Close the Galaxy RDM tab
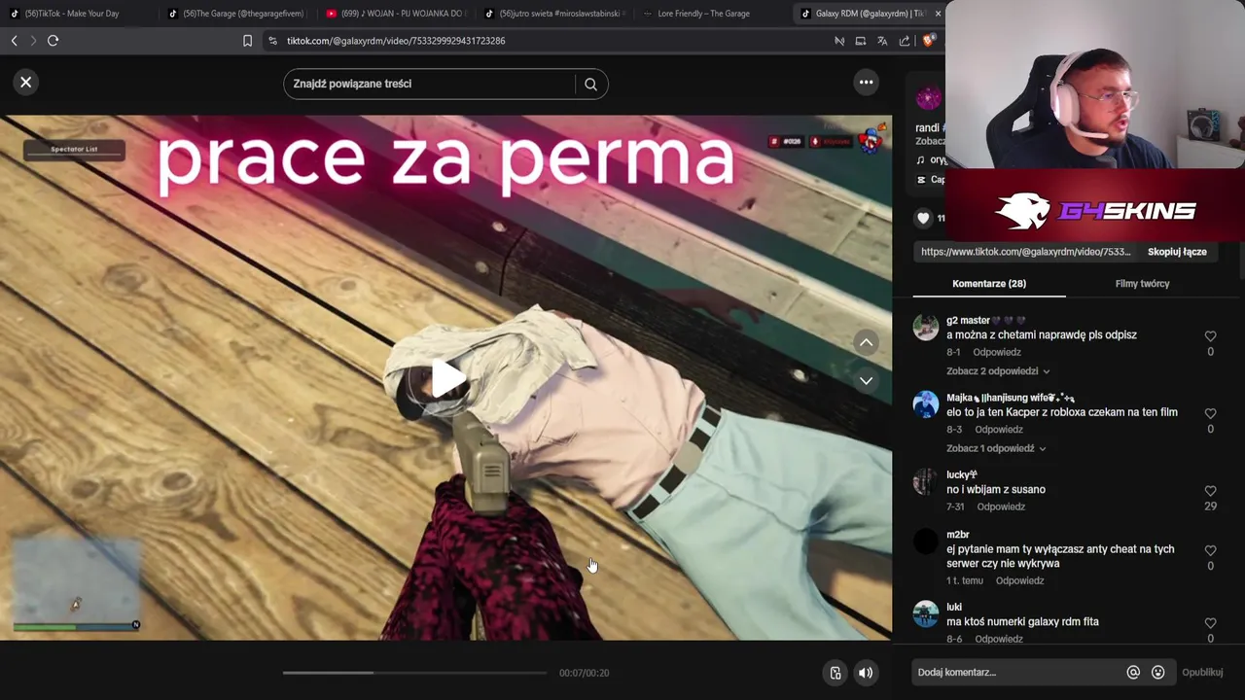This screenshot has height=700, width=1245. (938, 14)
